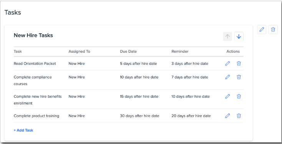Image resolution: width=282 pixels, height=144 pixels.
Task: Delete the New Hire Tasks list
Action: pos(273,29)
